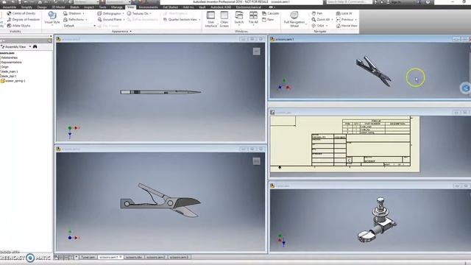The image size is (471, 265).
Task: Switch to the scissors.iam:2 document tab
Action: (x=155, y=257)
